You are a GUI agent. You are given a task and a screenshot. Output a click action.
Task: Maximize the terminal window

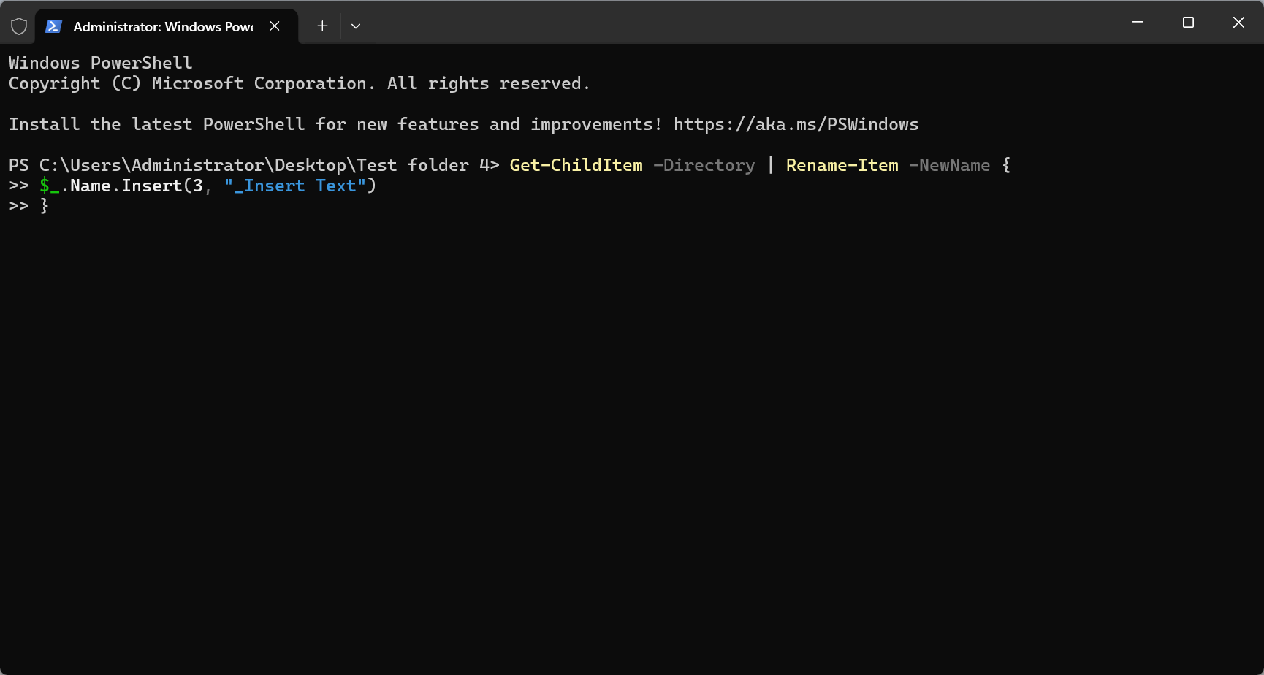pyautogui.click(x=1188, y=23)
